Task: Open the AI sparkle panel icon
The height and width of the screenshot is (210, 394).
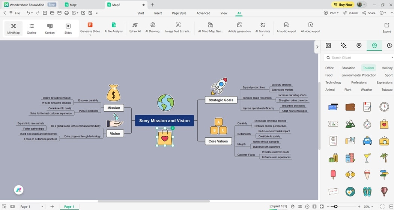Action: pyautogui.click(x=343, y=45)
